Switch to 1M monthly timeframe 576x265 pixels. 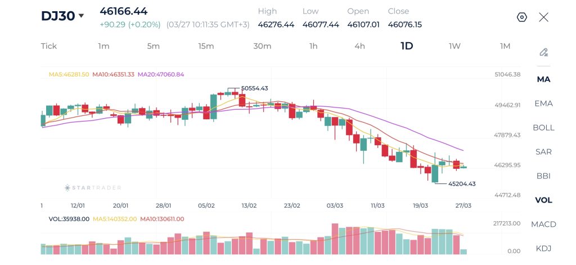coord(505,46)
